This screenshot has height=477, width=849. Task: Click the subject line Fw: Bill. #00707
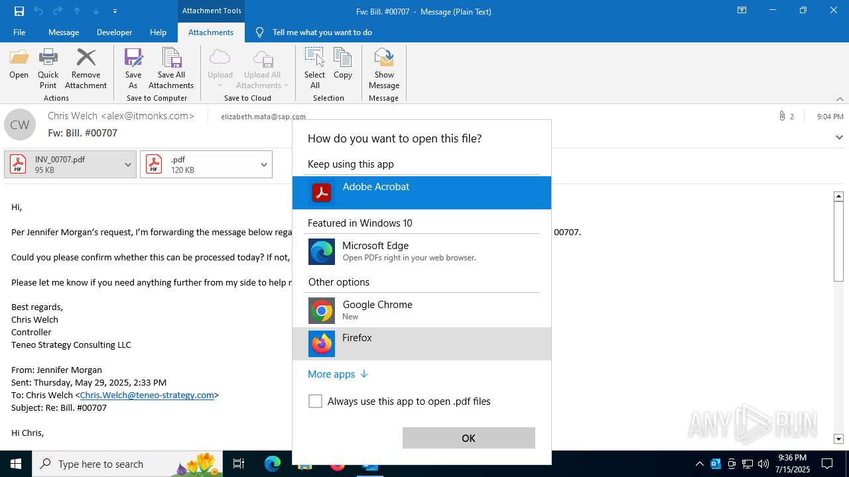coord(82,132)
